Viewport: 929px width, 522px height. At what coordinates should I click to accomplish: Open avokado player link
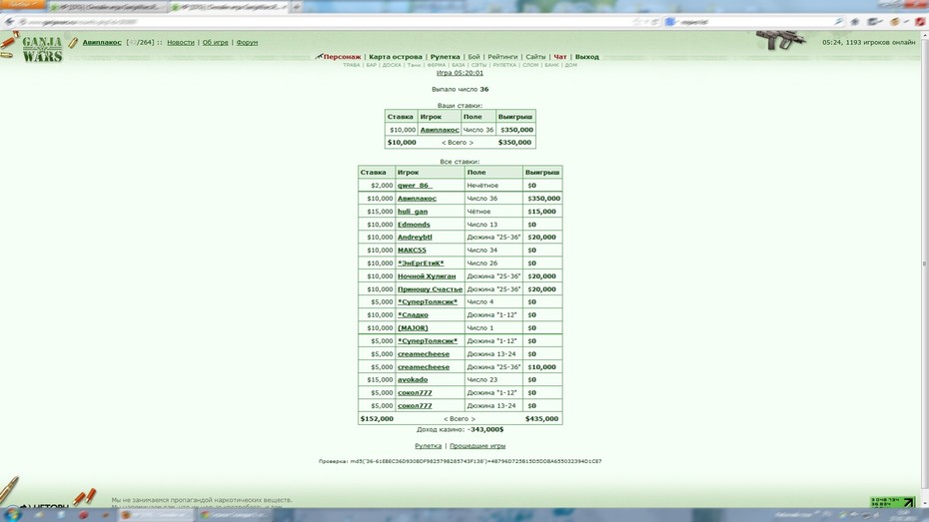click(x=413, y=380)
